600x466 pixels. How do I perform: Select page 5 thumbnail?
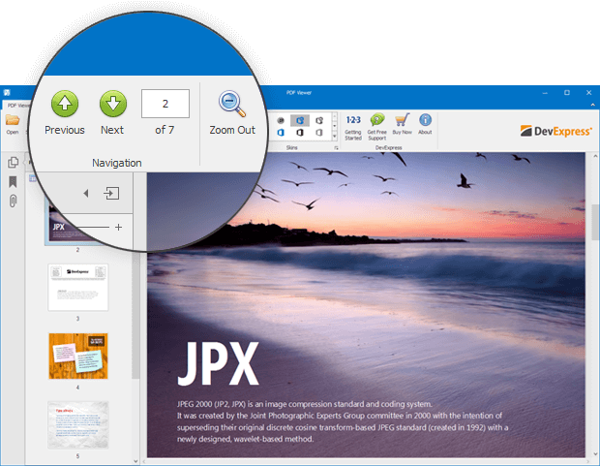(x=78, y=425)
